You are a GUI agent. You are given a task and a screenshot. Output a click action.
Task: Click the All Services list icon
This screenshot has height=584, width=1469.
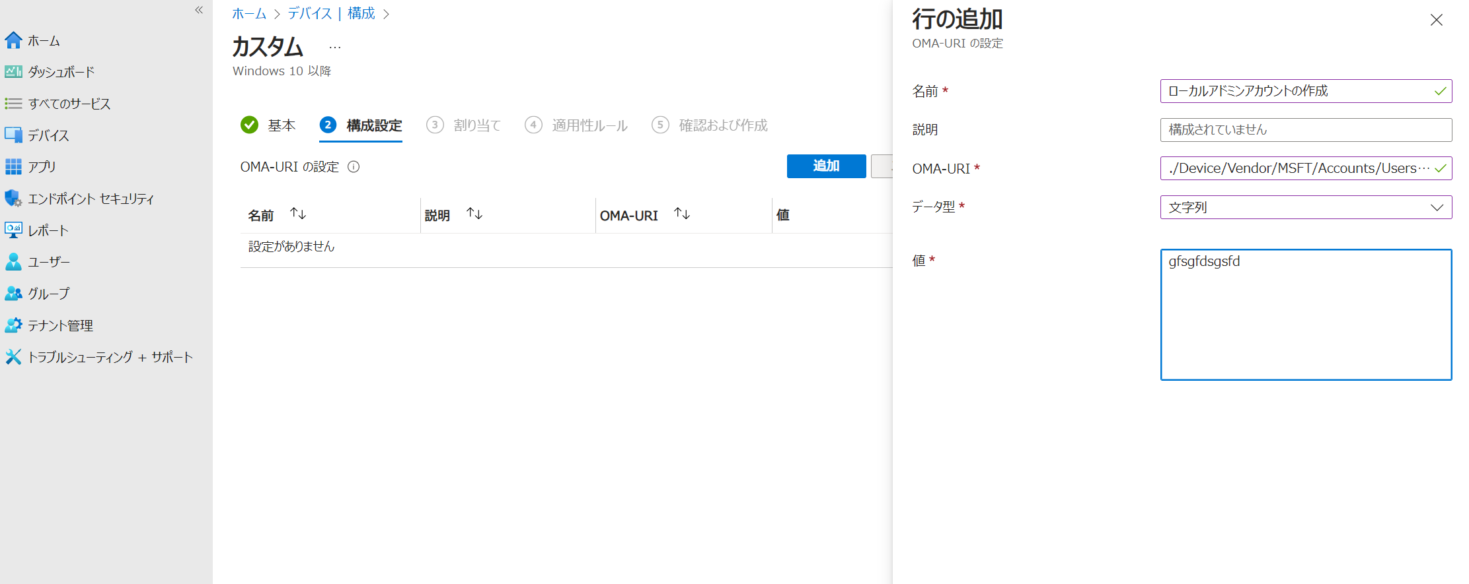pyautogui.click(x=13, y=104)
